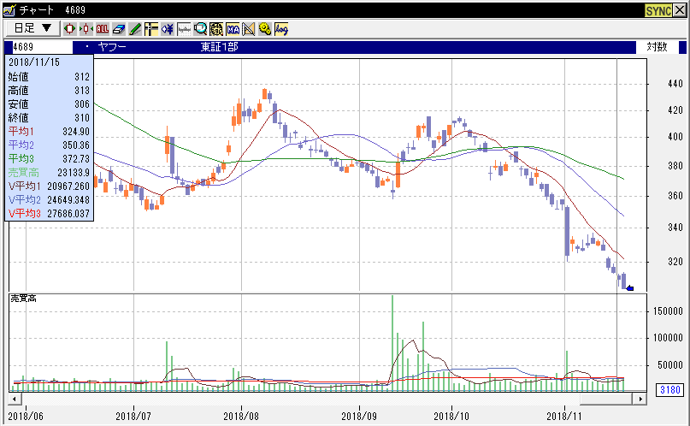The width and height of the screenshot is (690, 426).
Task: Click the red ALL display icon
Action: [103, 28]
